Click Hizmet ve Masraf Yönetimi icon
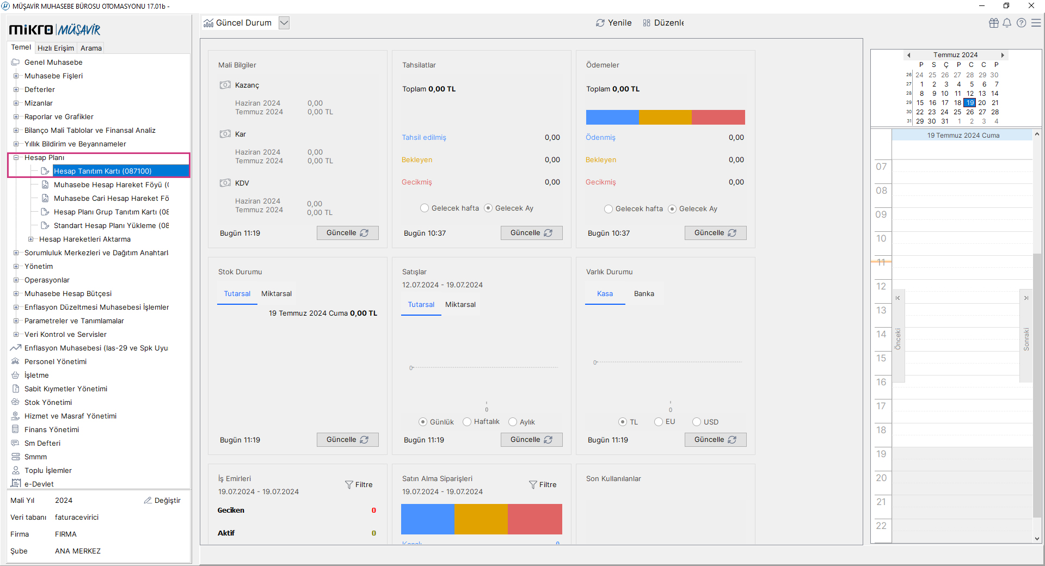The height and width of the screenshot is (566, 1045). click(15, 416)
